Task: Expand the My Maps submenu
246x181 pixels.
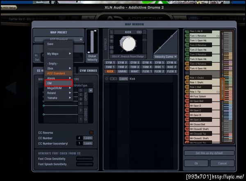Action: 58,54
